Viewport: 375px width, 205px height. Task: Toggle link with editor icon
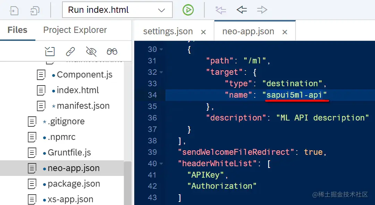pyautogui.click(x=70, y=51)
